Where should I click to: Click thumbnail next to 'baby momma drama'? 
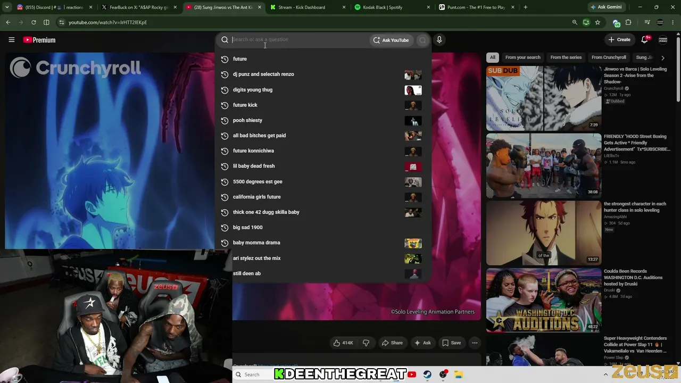click(413, 243)
